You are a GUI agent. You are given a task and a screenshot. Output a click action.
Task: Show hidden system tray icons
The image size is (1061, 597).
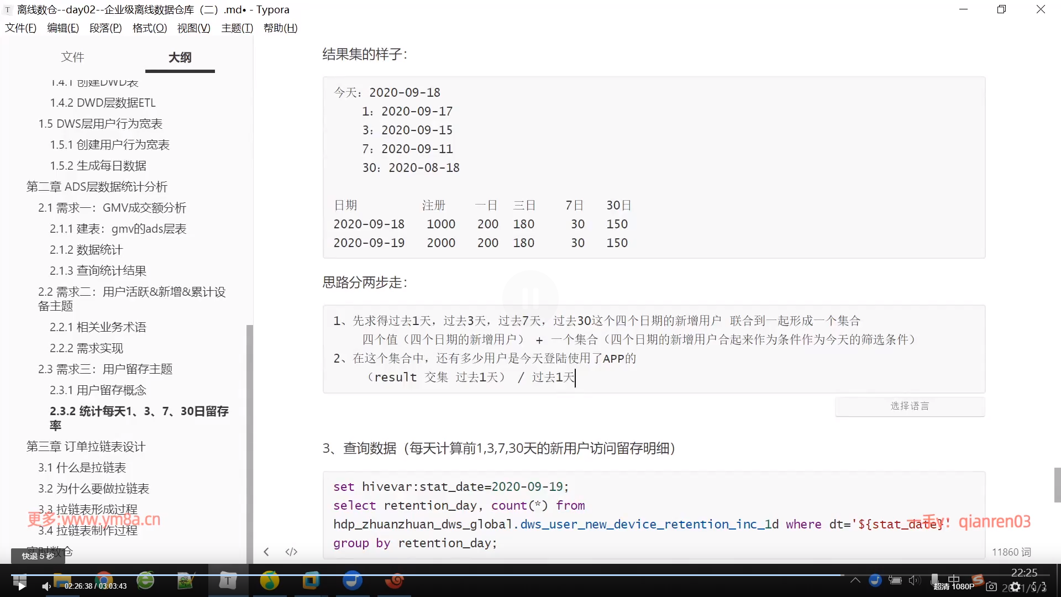[855, 580]
